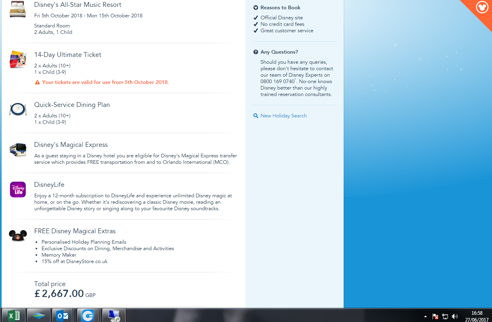
Task: Click the Action Center flag tray icon
Action: pos(435,316)
